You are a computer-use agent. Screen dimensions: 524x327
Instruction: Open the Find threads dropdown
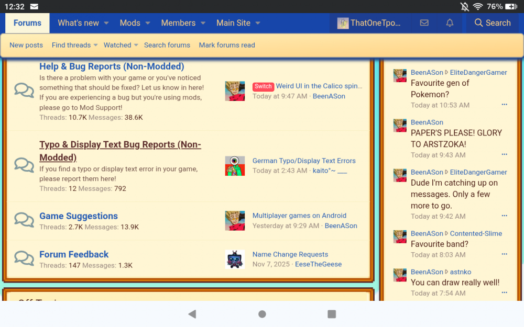point(74,46)
